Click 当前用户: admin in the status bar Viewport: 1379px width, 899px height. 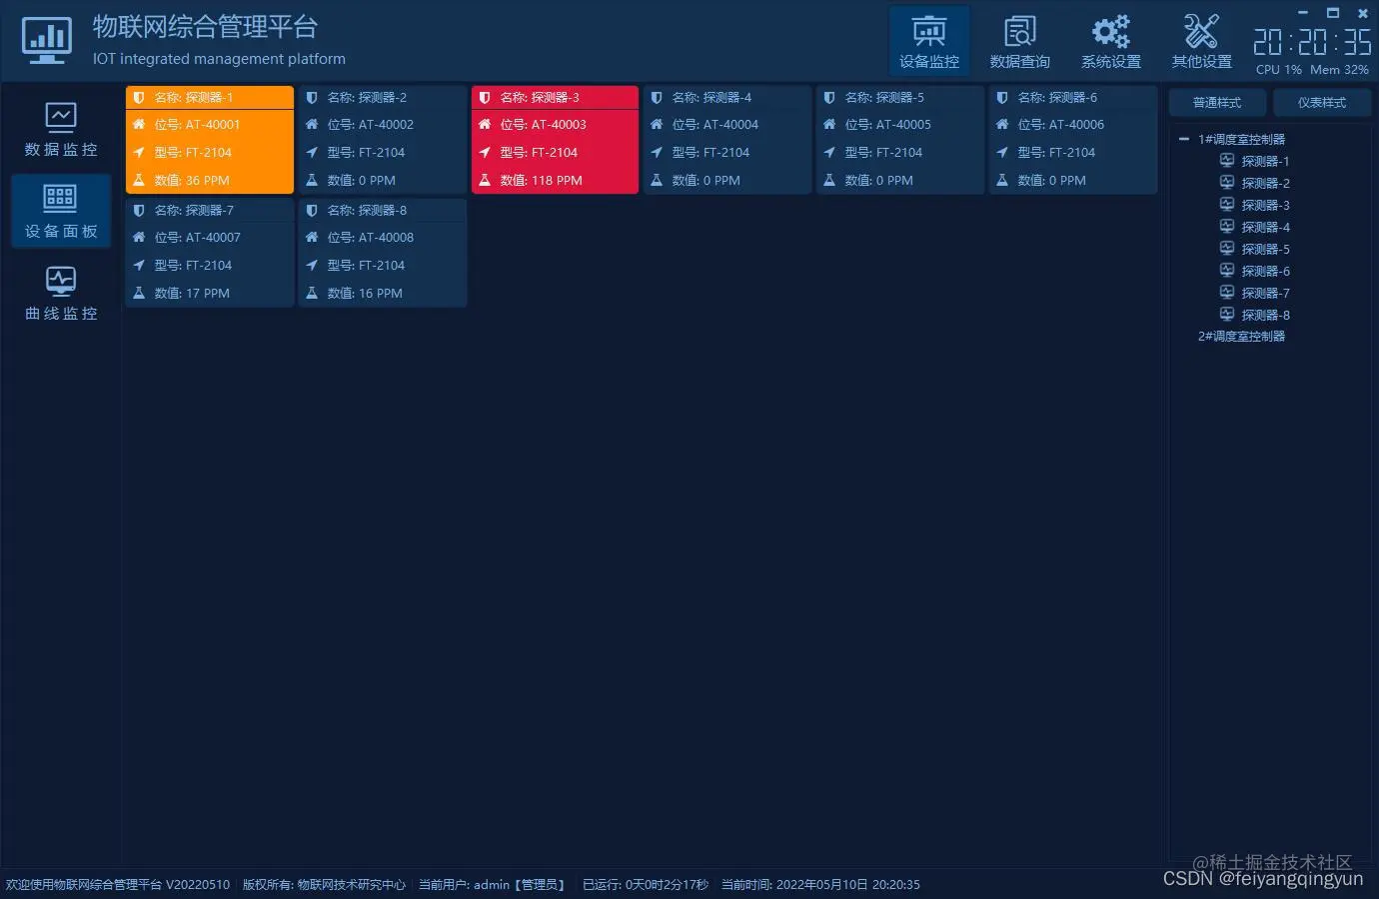point(492,885)
